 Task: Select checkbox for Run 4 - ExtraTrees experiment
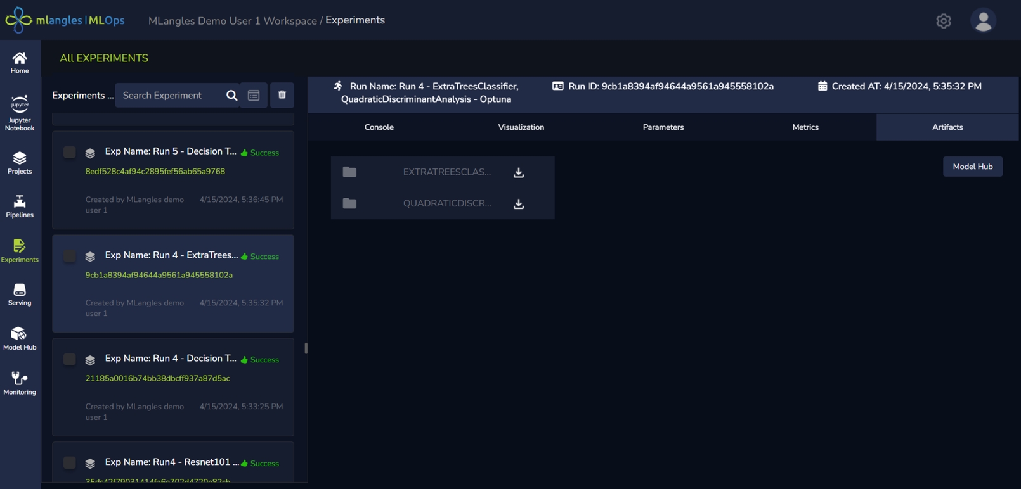pyautogui.click(x=70, y=256)
